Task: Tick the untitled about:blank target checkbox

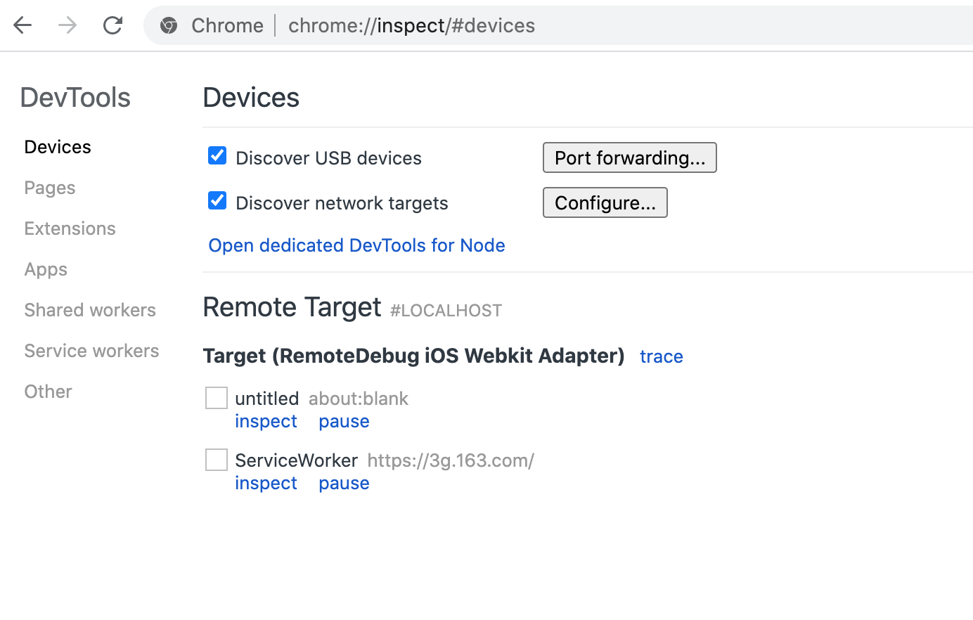Action: (x=217, y=398)
